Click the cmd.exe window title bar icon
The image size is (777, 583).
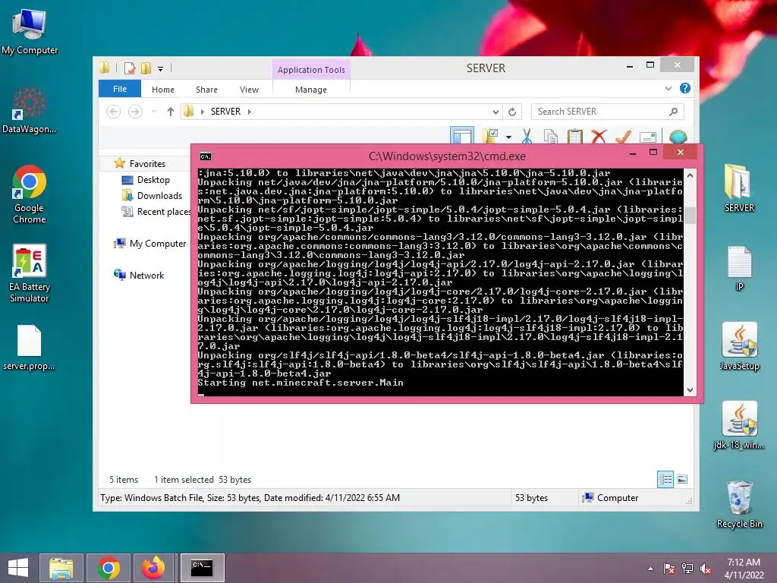(x=205, y=156)
